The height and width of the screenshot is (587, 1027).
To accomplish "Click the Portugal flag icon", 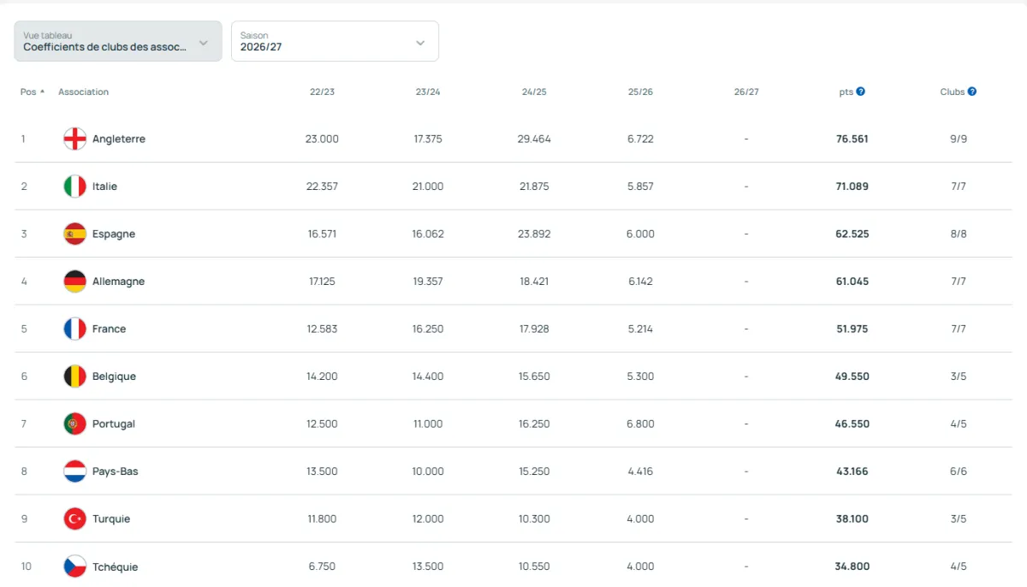I will point(75,424).
